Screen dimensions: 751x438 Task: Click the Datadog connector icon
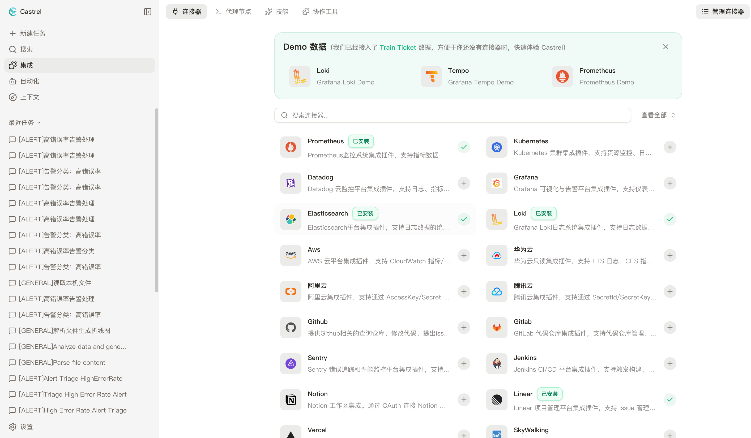291,183
